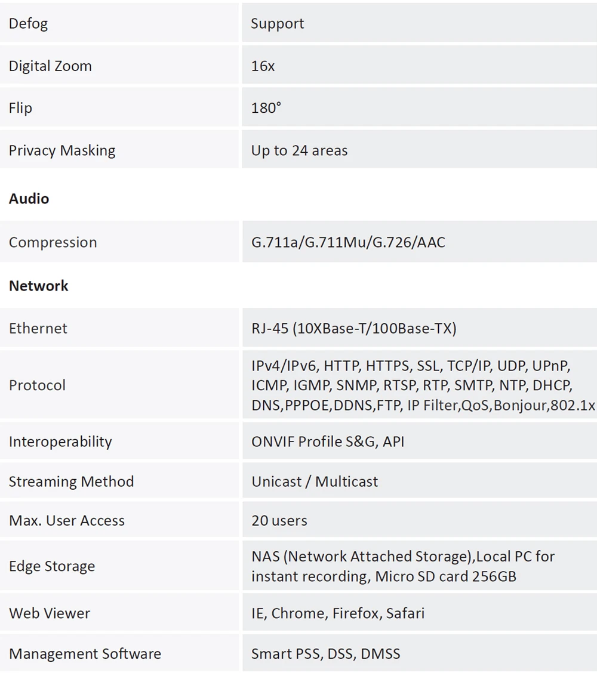The width and height of the screenshot is (597, 673).
Task: Select the Digital Zoom 16x value
Action: point(263,66)
